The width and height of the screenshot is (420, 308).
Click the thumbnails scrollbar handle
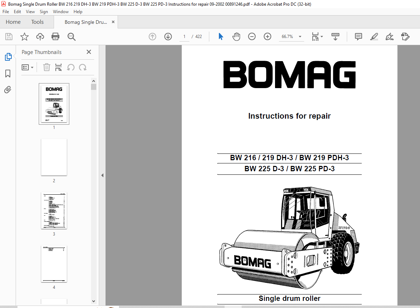click(93, 87)
